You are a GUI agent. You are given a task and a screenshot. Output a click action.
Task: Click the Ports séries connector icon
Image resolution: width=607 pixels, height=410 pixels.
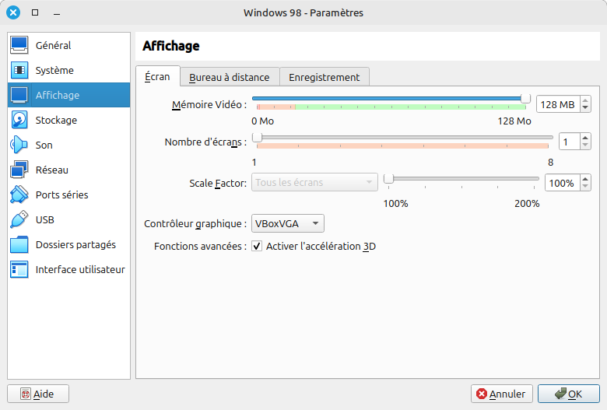pyautogui.click(x=19, y=194)
